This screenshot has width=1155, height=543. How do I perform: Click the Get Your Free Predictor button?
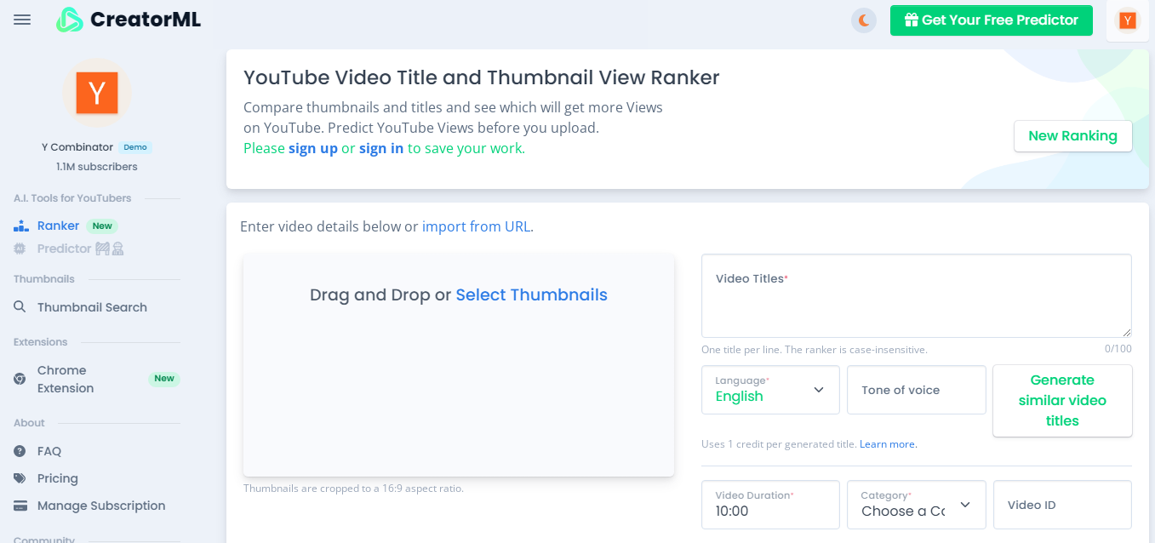(991, 20)
